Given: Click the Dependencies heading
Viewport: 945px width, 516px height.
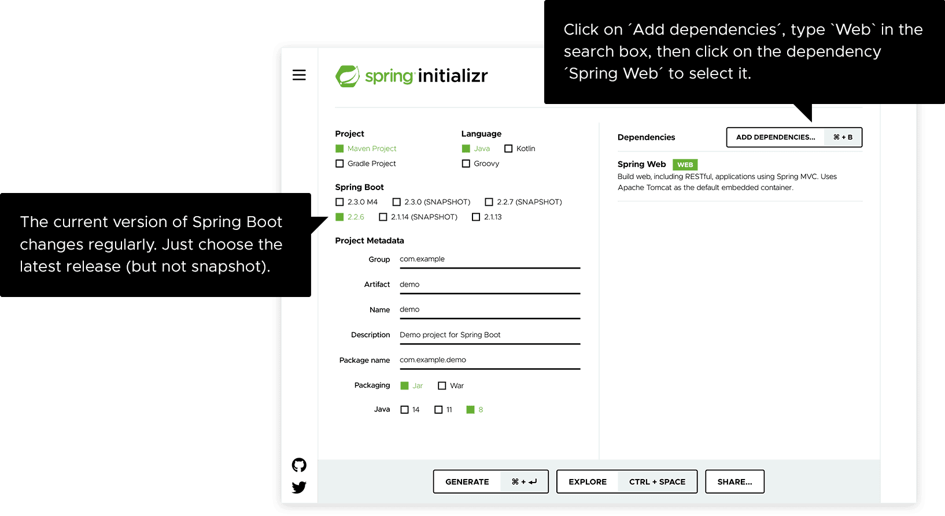Looking at the screenshot, I should 646,138.
